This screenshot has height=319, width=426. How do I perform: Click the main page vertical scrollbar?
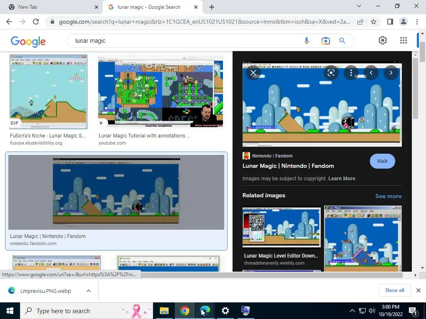click(x=422, y=52)
